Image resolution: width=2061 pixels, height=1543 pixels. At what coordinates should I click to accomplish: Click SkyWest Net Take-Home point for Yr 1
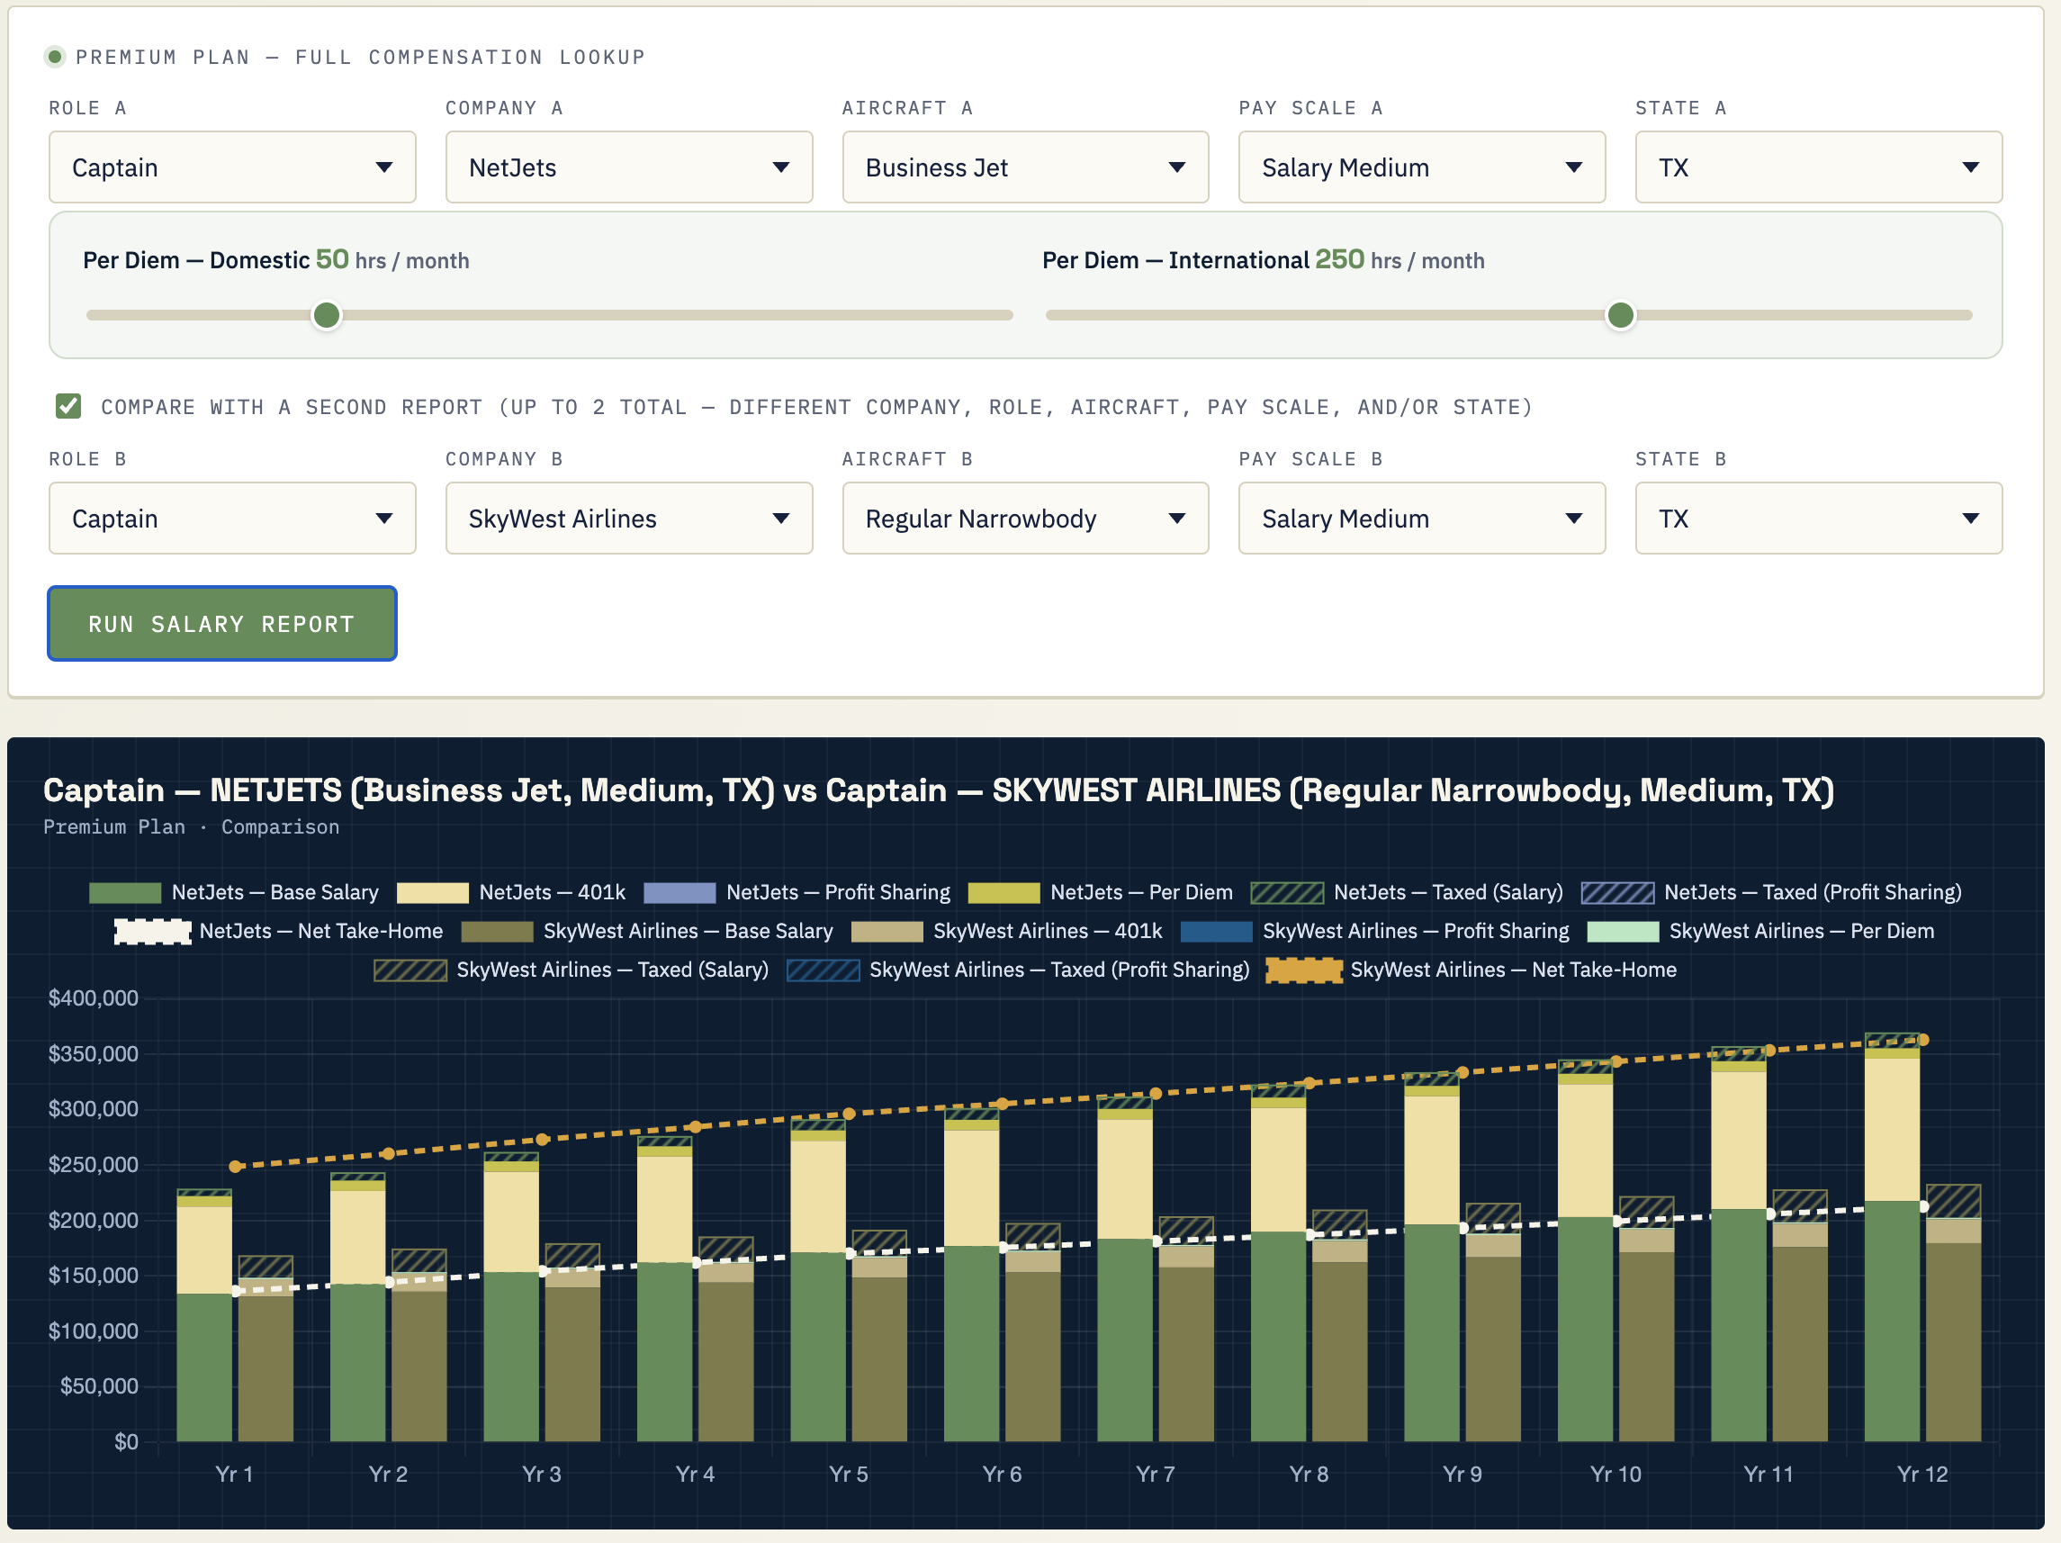pos(236,1167)
